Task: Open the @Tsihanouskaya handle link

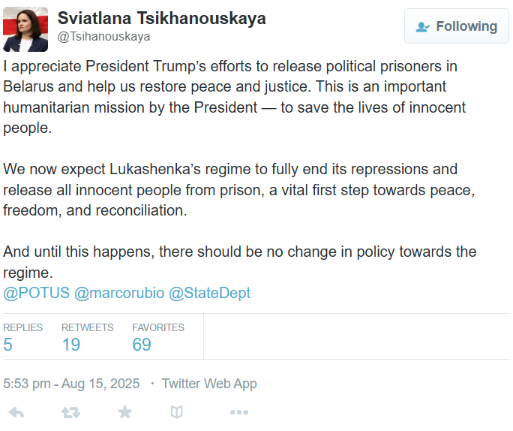Action: 103,36
